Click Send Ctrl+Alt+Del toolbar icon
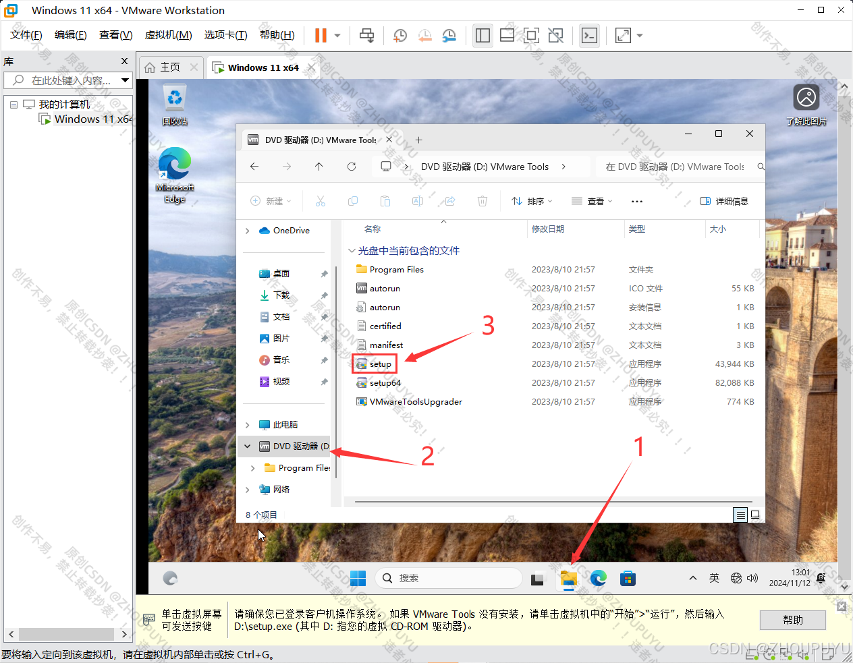Image resolution: width=853 pixels, height=663 pixels. point(366,35)
